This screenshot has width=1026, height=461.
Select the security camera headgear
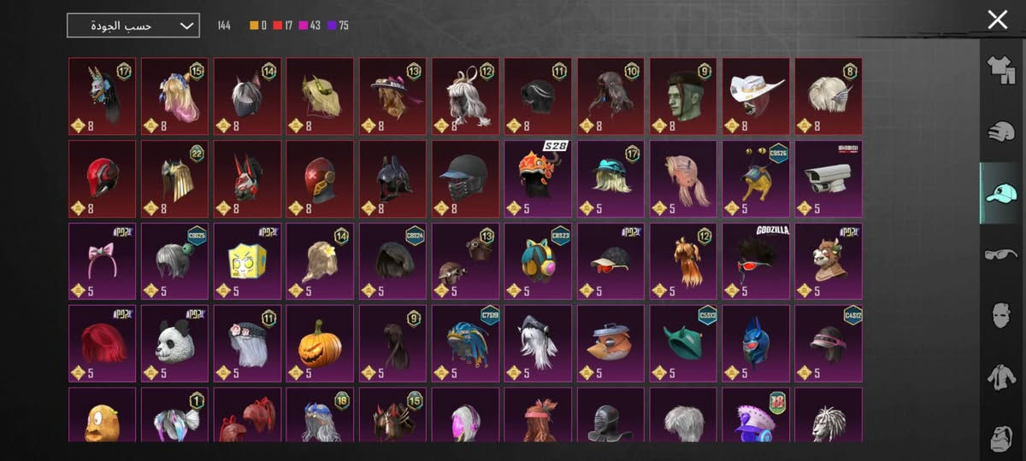[828, 178]
